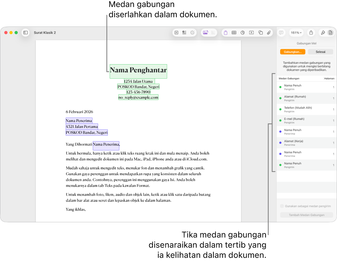Select the E-mel (Rumah) merge field row
Screen dimensions: 337x261
coord(307,120)
